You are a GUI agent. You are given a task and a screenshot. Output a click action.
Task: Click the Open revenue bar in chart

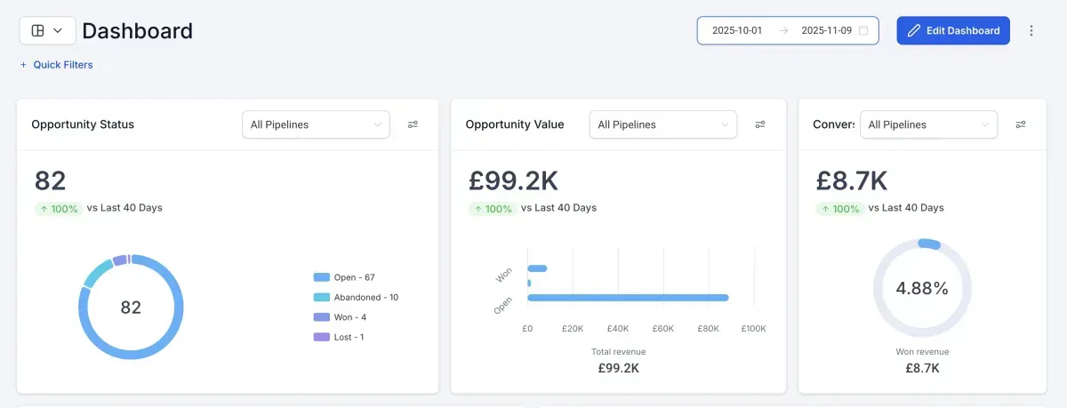628,298
